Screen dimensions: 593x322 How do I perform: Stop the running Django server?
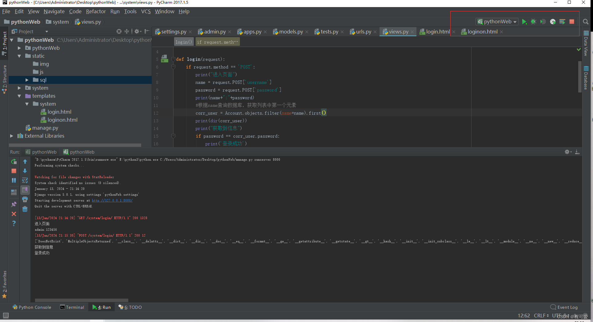[572, 22]
